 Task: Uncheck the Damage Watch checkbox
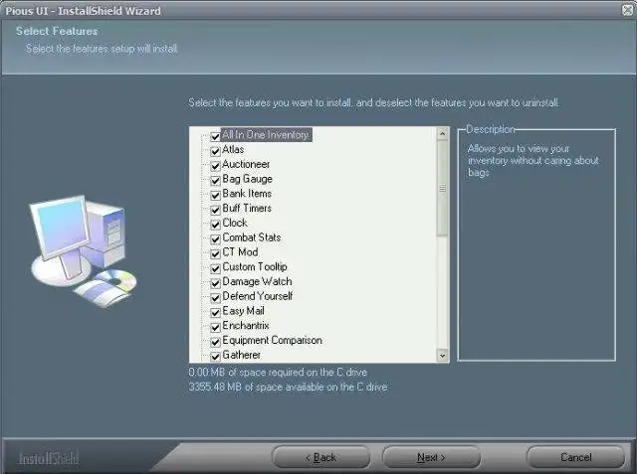[x=215, y=283]
